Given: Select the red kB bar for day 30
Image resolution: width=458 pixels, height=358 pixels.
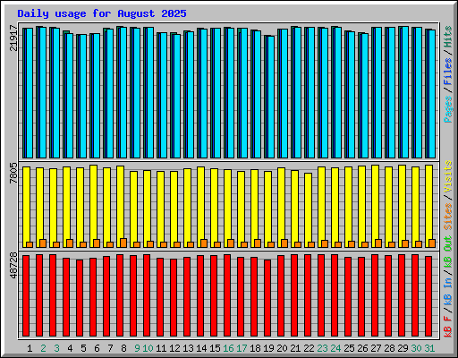Looking at the screenshot, I should [415, 295].
